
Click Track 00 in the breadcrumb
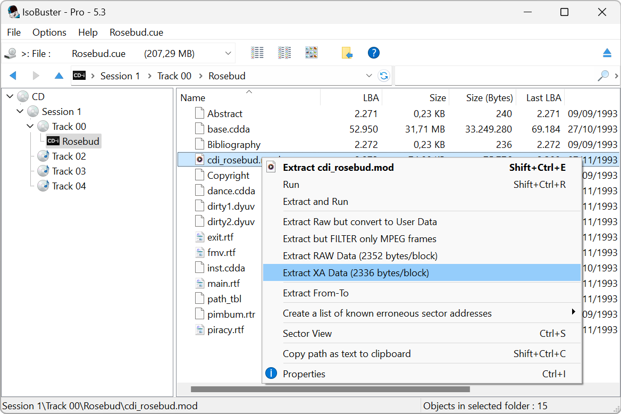pyautogui.click(x=174, y=76)
